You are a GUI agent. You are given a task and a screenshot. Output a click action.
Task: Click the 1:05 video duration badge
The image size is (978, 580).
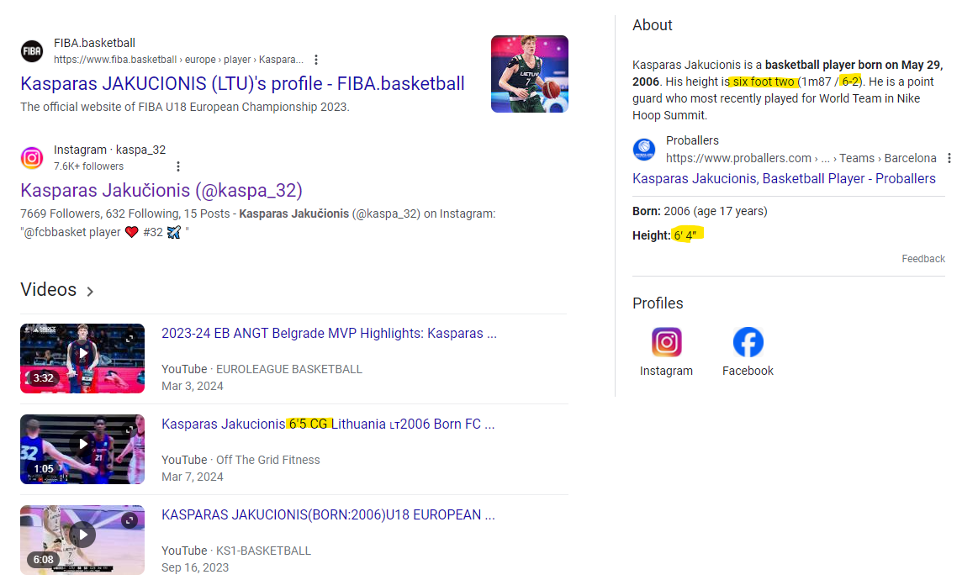[43, 469]
